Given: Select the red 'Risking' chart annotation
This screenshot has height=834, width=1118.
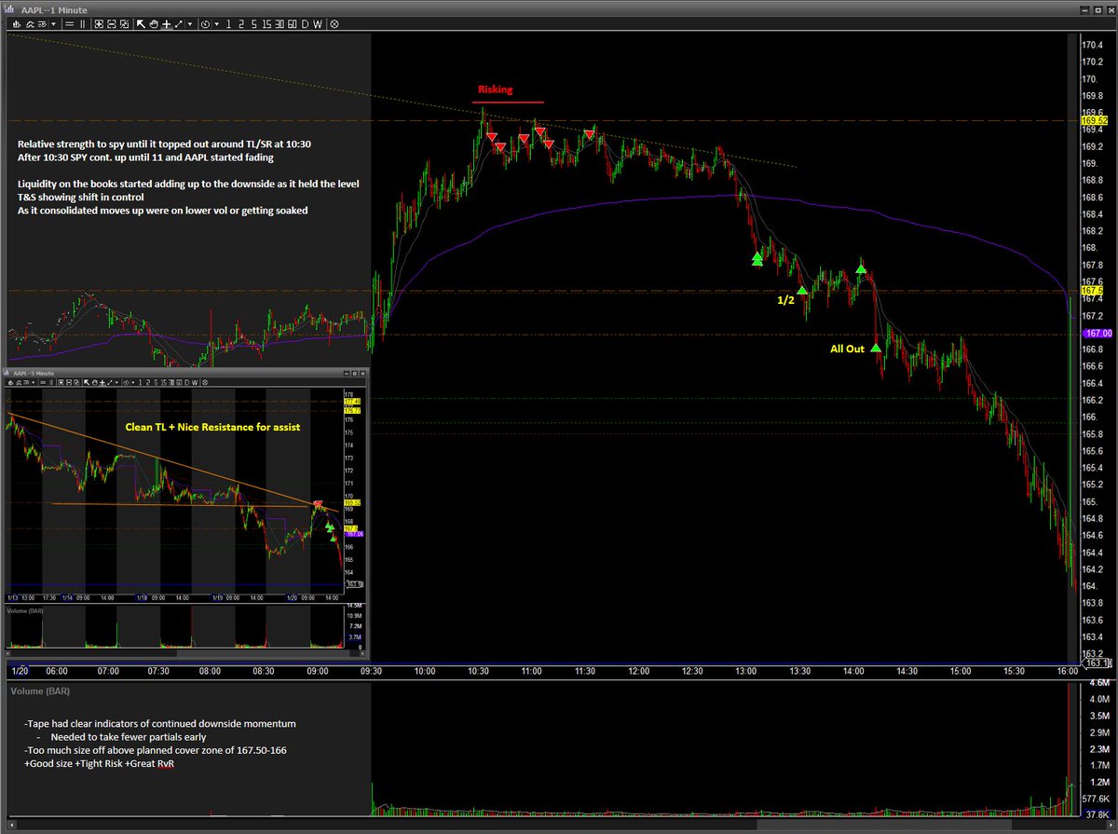Looking at the screenshot, I should coord(495,89).
